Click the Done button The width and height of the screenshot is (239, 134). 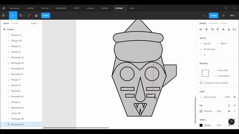pos(46,16)
